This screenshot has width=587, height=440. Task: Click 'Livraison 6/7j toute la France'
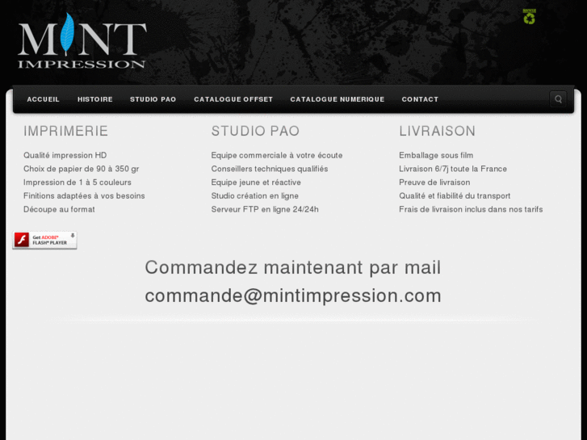click(x=453, y=169)
